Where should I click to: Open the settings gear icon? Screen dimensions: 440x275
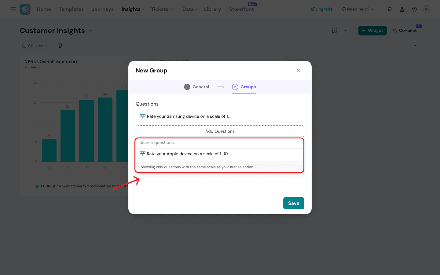click(414, 9)
